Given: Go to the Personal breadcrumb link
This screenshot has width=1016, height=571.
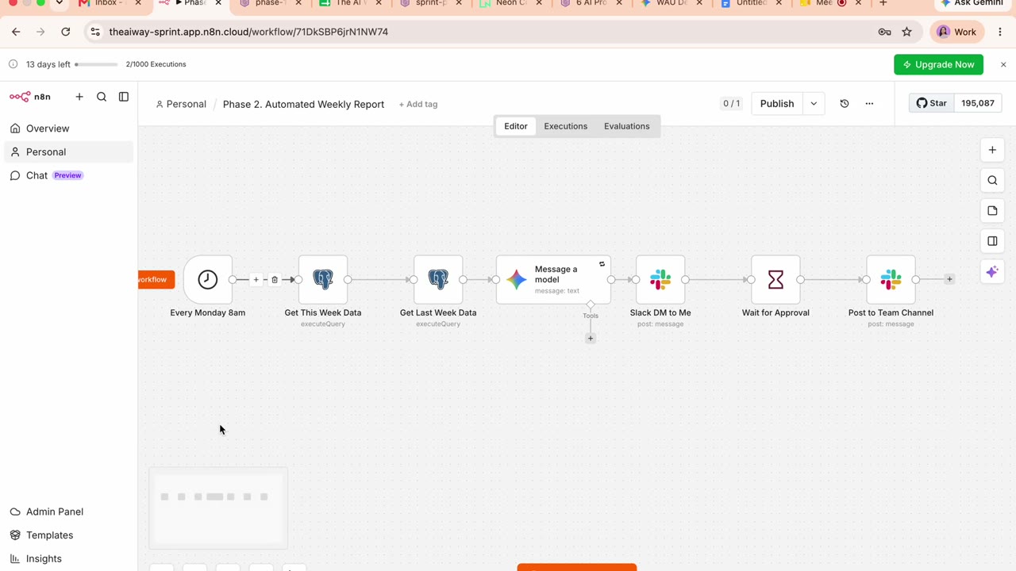Looking at the screenshot, I should click(181, 105).
